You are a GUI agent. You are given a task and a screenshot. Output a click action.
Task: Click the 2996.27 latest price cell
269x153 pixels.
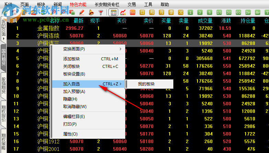tap(75, 28)
